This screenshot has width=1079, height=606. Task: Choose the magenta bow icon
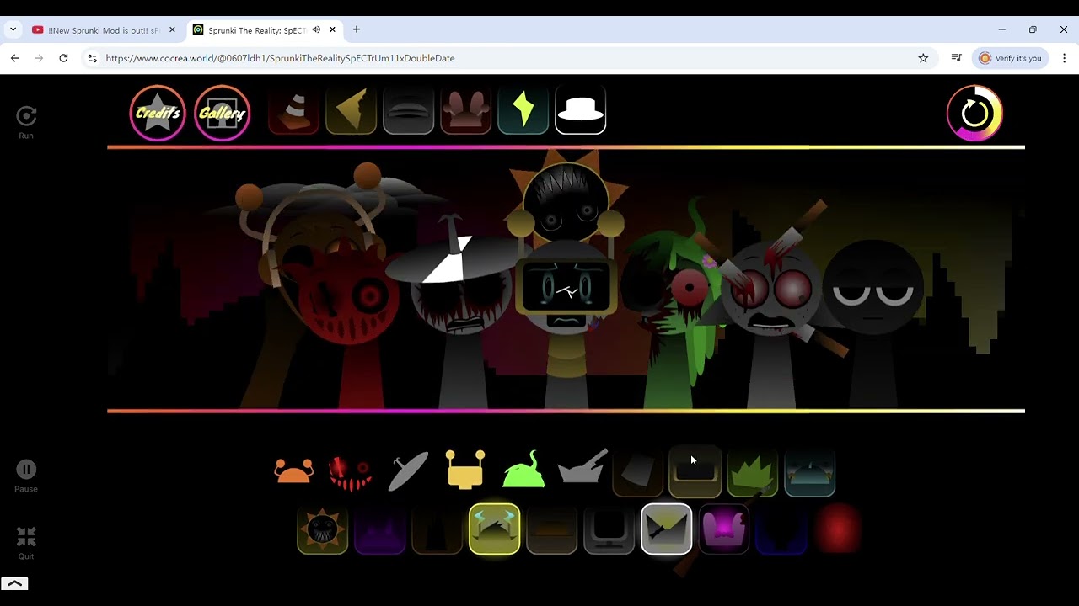point(723,529)
